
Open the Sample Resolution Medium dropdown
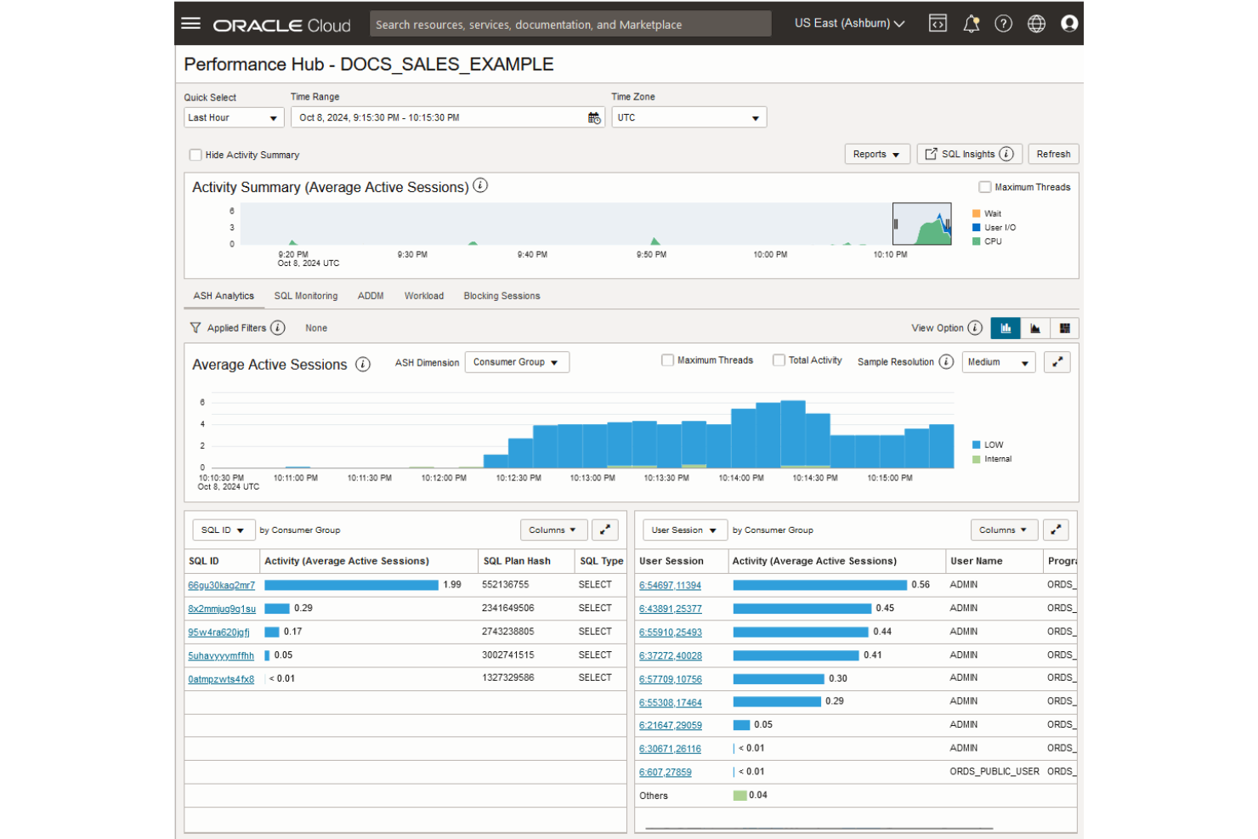(999, 362)
